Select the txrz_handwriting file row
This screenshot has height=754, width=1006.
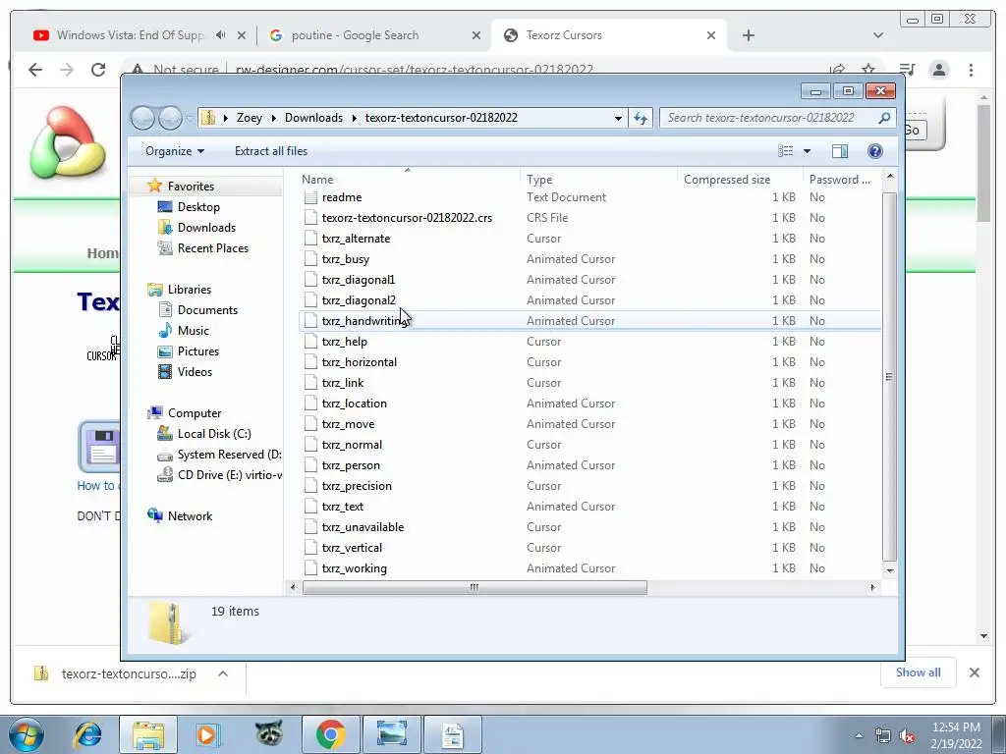click(589, 321)
